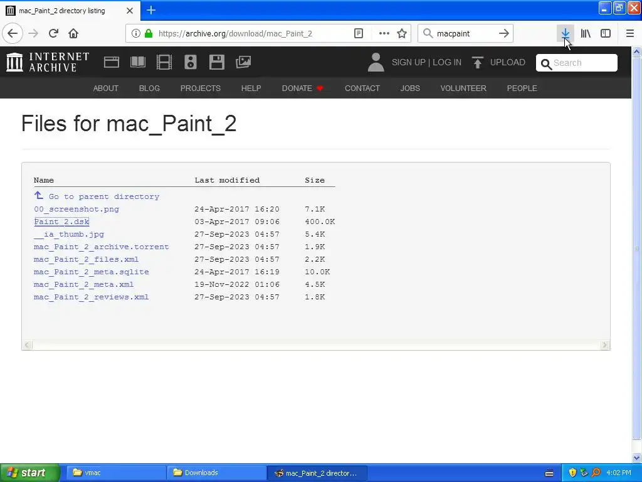Click the taskbar clock showing 4:02 PM

point(619,473)
